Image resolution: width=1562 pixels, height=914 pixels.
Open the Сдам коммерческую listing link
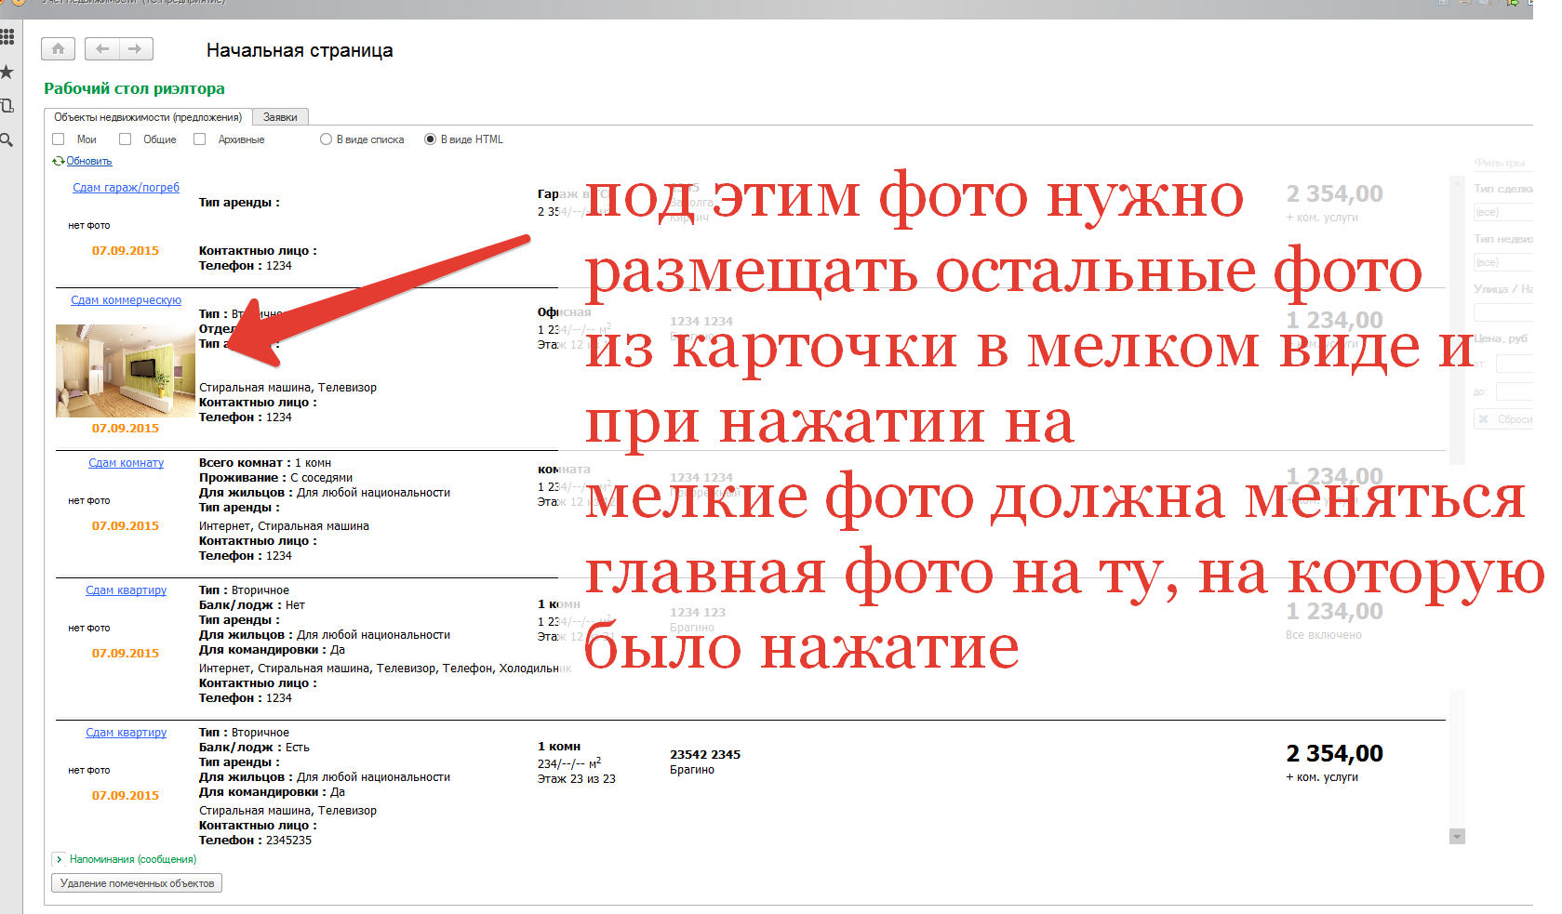click(x=126, y=300)
